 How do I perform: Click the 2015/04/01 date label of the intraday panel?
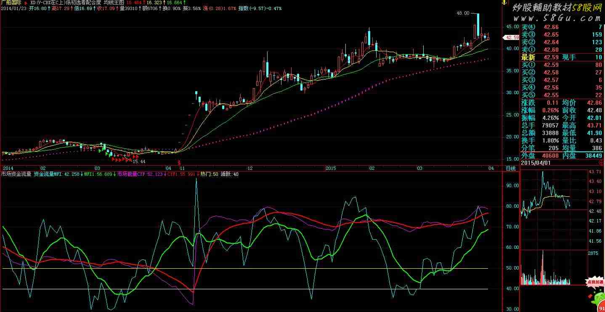click(x=536, y=163)
